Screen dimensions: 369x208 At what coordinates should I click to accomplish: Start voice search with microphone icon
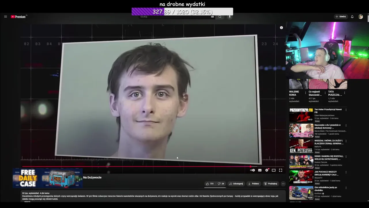pos(230,17)
